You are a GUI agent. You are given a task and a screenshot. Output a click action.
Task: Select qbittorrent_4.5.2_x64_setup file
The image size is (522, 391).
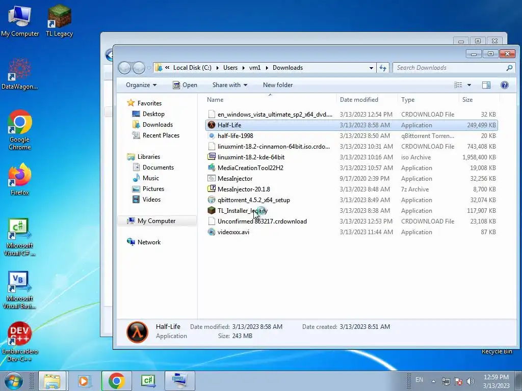point(352,200)
